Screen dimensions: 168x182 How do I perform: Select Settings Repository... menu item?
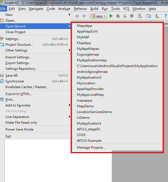pyautogui.click(x=35, y=69)
